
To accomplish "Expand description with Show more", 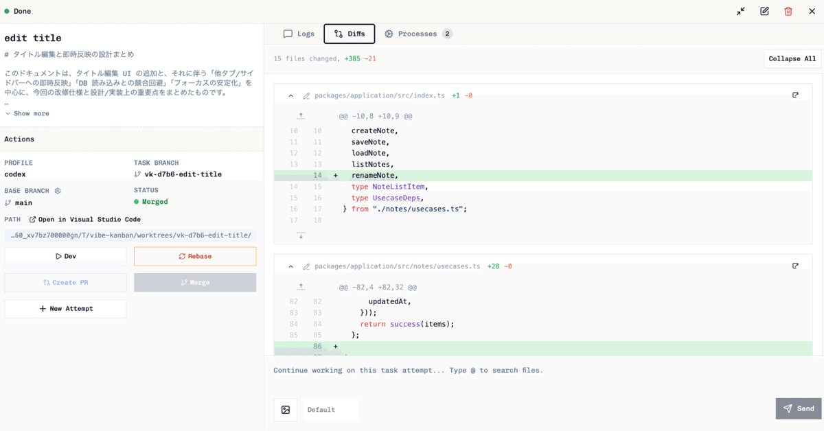I will click(x=27, y=113).
